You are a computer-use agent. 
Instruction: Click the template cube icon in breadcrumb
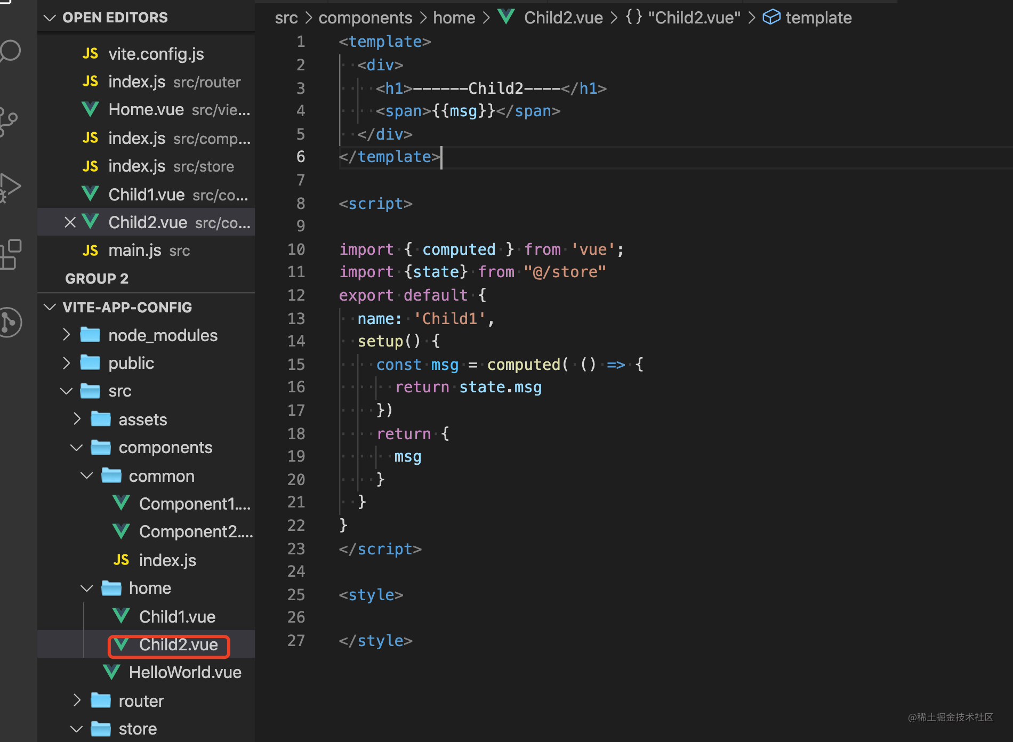tap(771, 17)
